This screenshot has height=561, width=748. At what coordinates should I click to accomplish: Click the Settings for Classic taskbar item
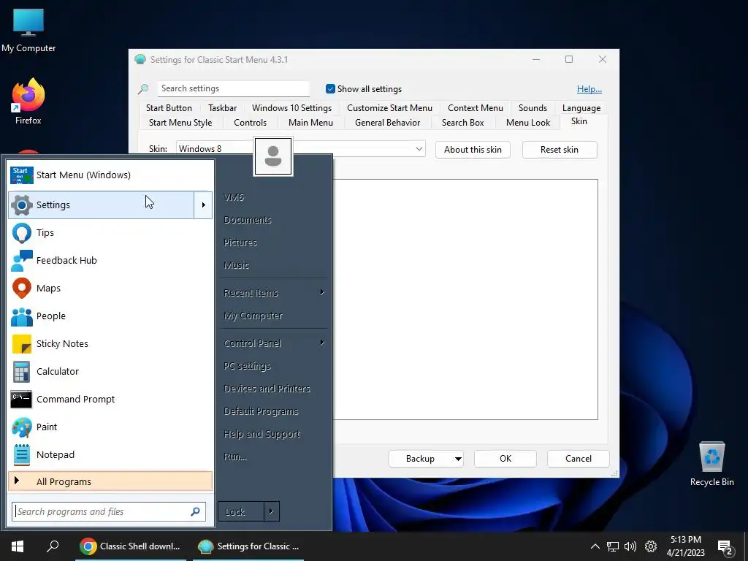click(x=248, y=546)
